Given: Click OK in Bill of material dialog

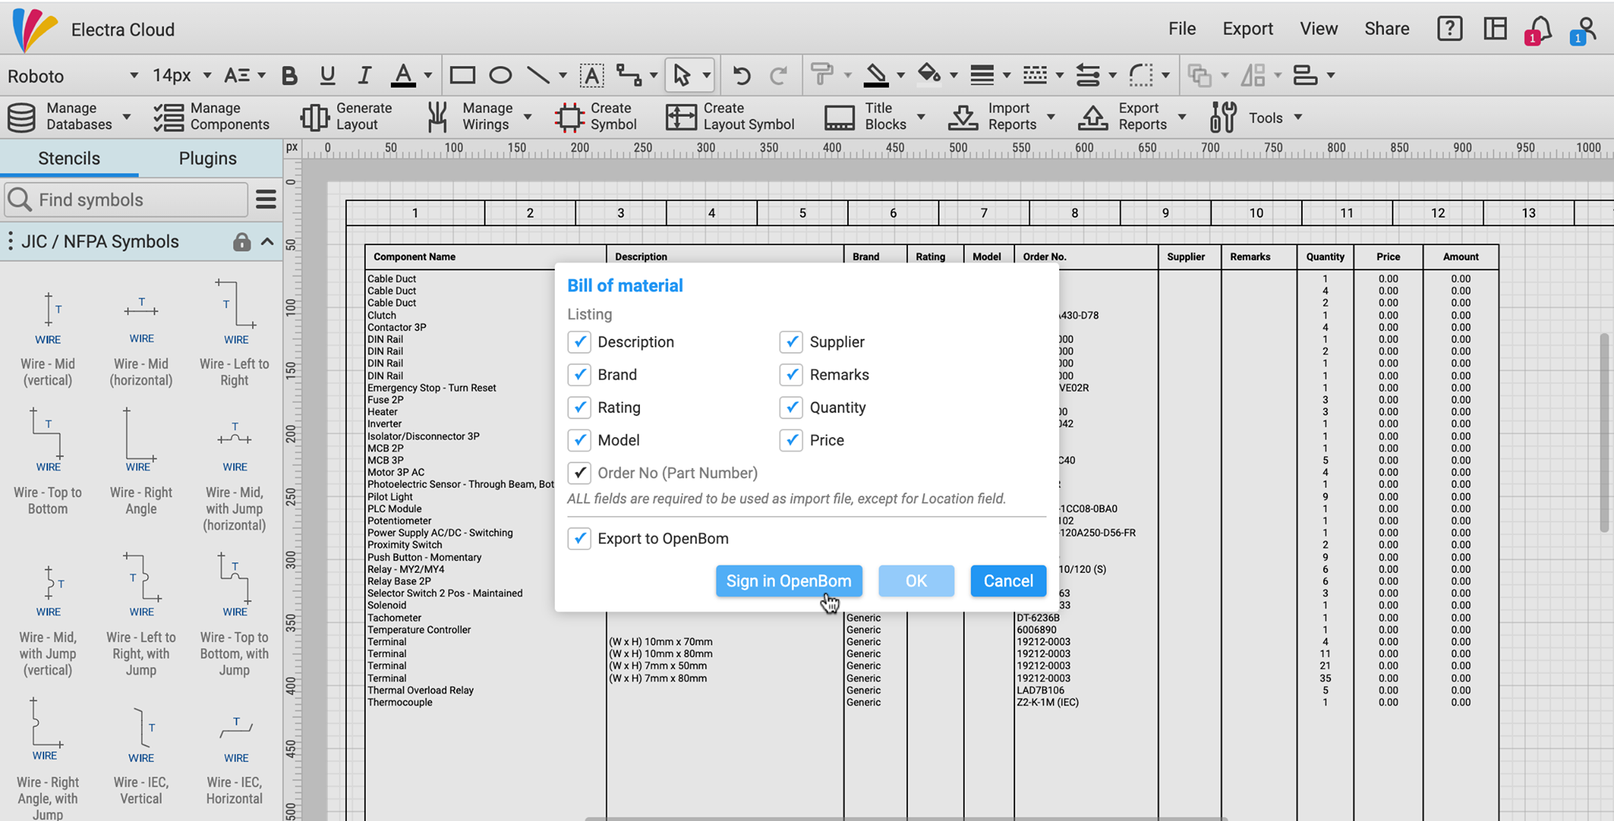Looking at the screenshot, I should point(917,581).
